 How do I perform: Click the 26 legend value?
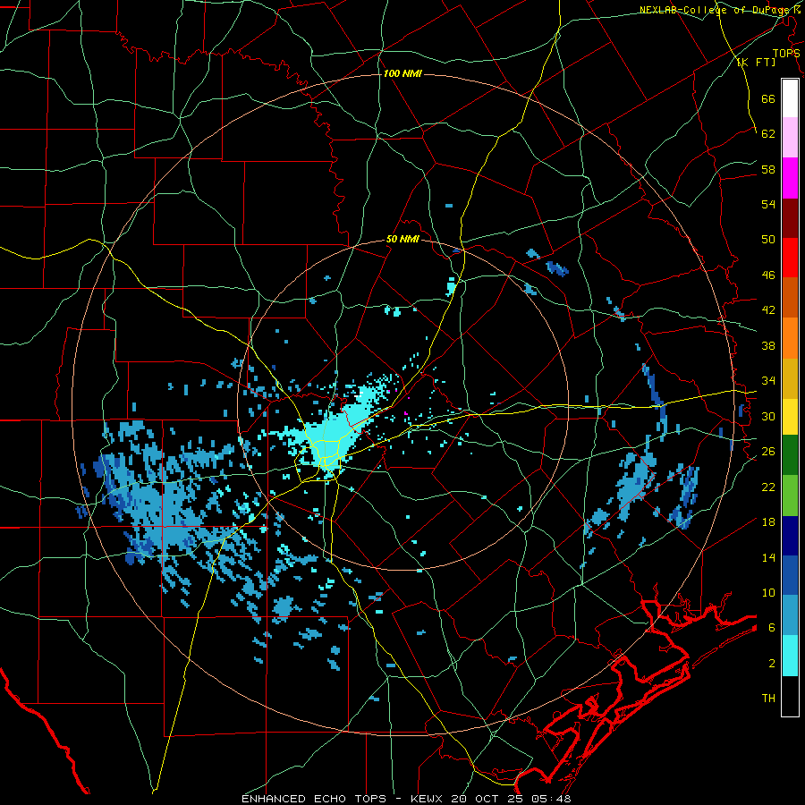[x=768, y=452]
